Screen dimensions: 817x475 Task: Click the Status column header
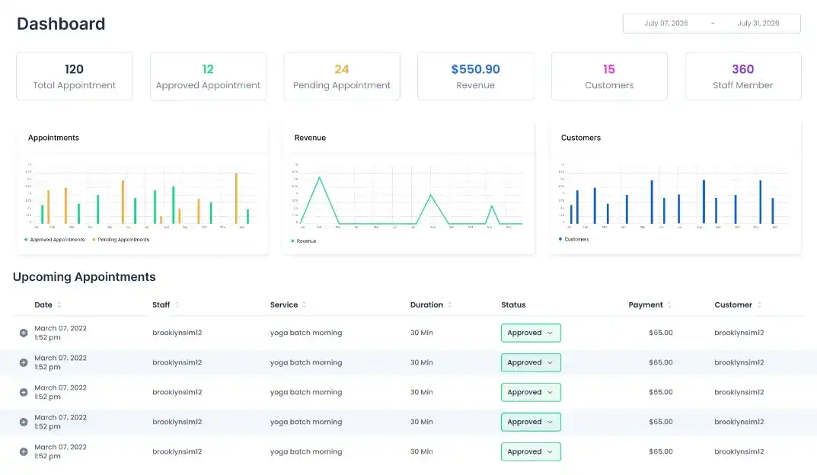coord(513,304)
